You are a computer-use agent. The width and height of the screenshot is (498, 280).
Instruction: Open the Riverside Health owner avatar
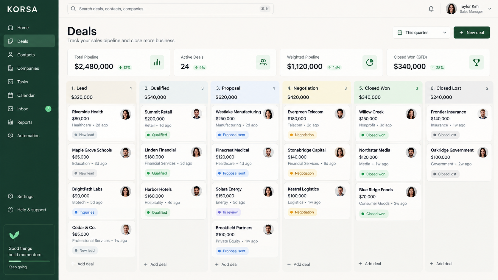(x=126, y=114)
